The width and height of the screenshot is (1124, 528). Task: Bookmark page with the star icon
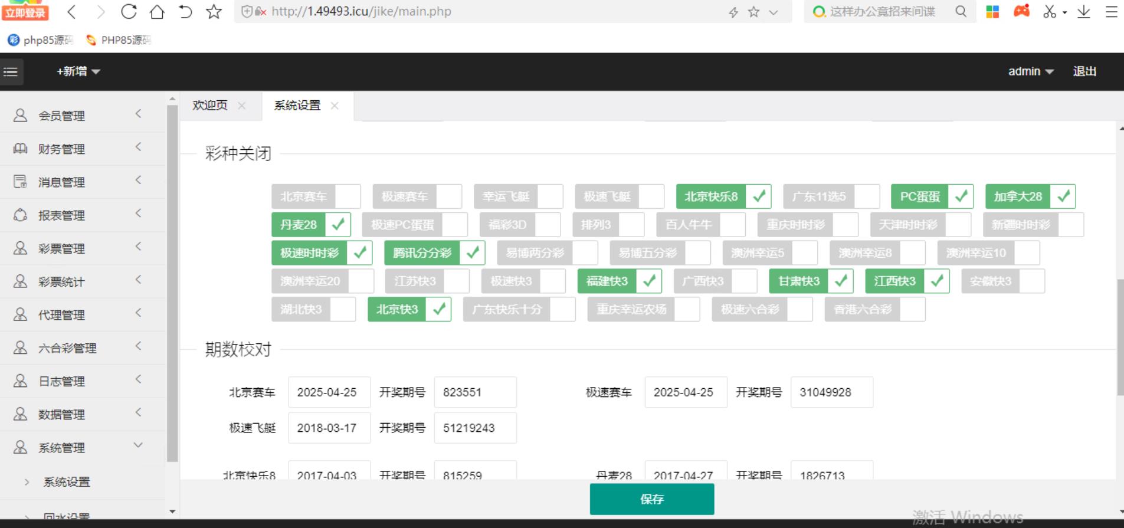tap(214, 12)
